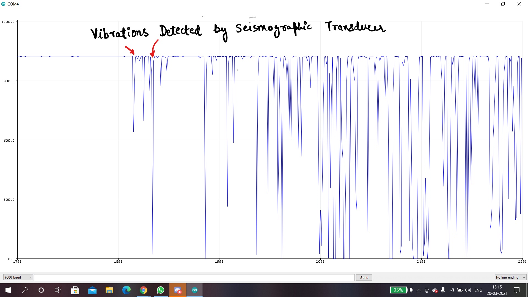Open WhatsApp from taskbar
Image resolution: width=528 pixels, height=297 pixels.
[x=161, y=290]
